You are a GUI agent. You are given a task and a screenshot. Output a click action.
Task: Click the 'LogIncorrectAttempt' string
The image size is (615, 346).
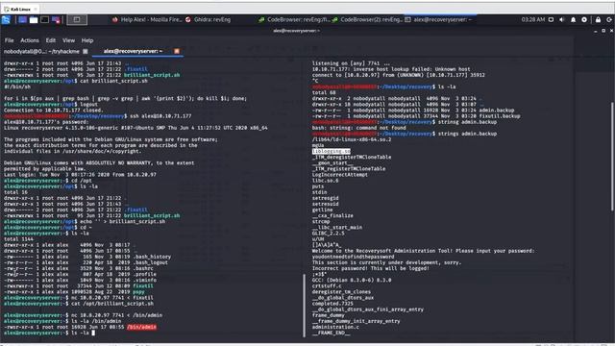pos(339,175)
